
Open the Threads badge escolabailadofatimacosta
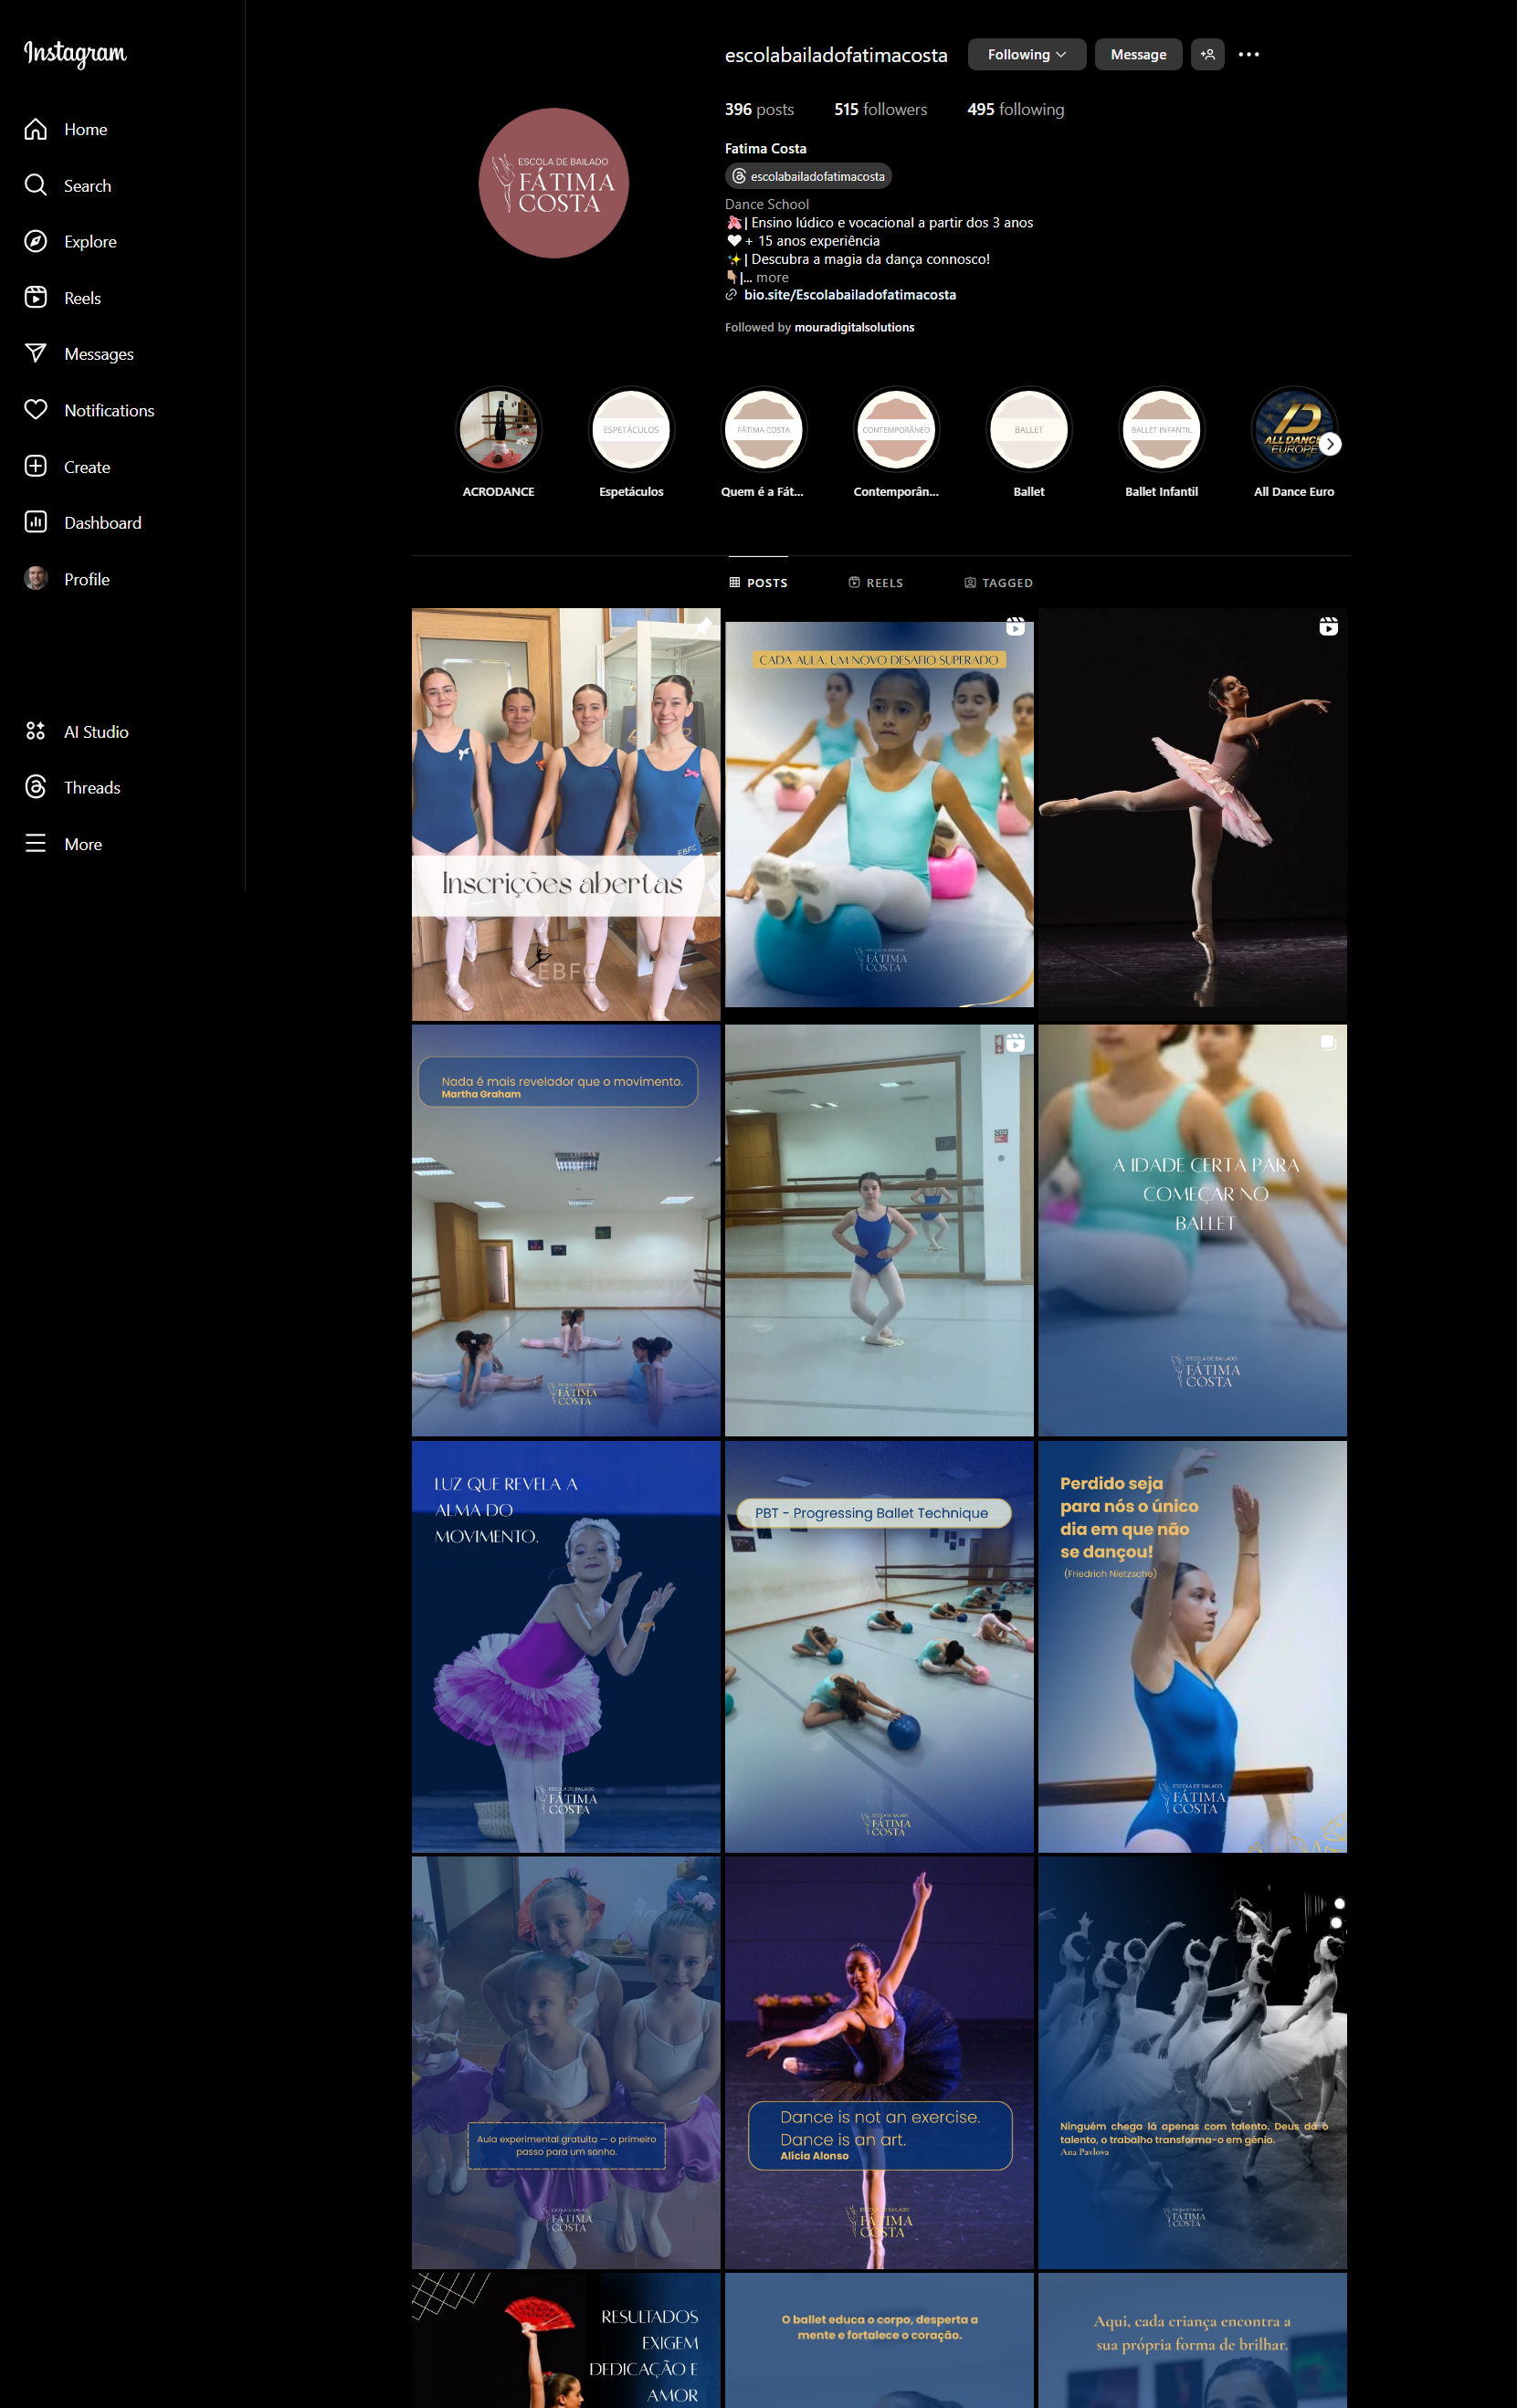click(x=808, y=176)
